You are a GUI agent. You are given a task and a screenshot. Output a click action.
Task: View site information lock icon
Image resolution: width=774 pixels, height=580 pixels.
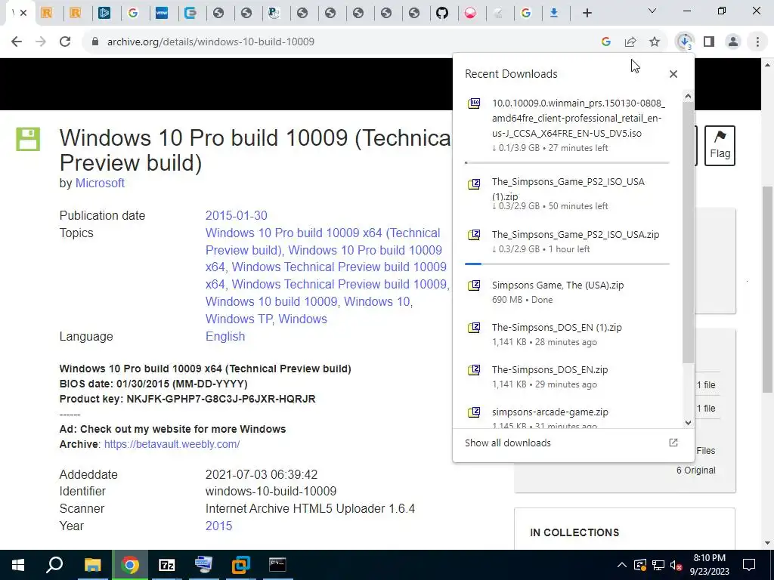pyautogui.click(x=95, y=42)
